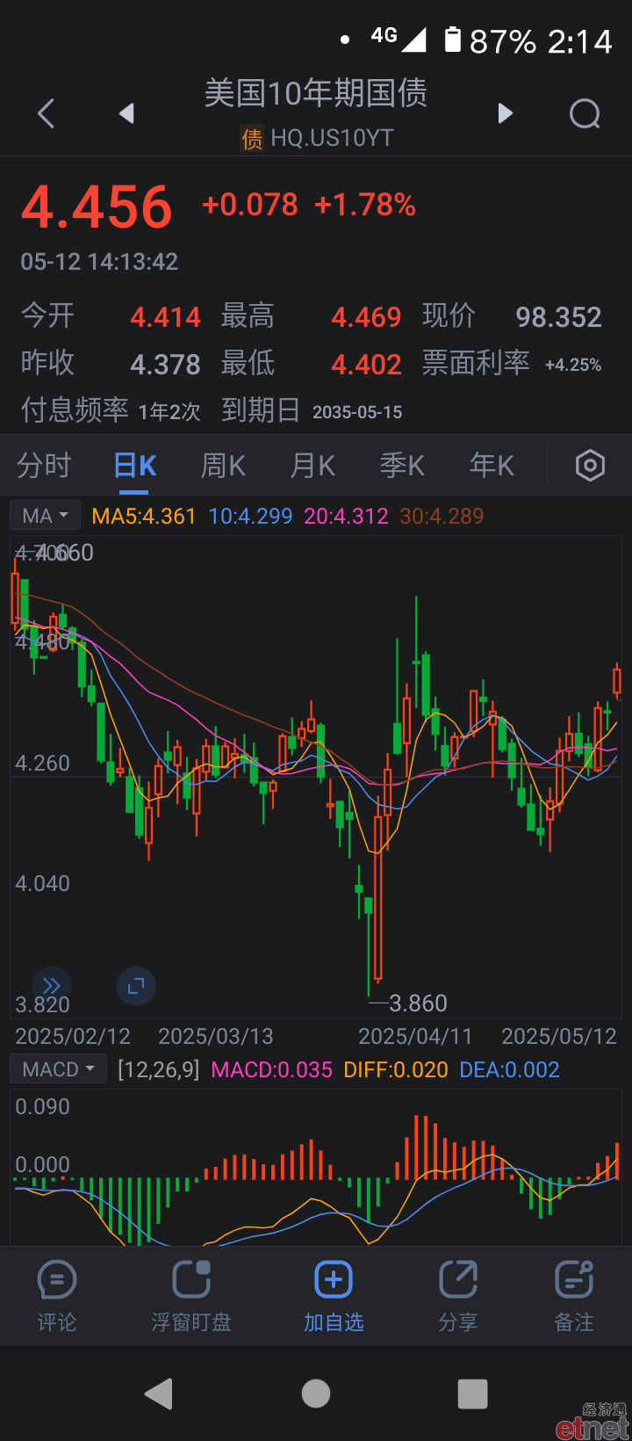The width and height of the screenshot is (632, 1441).
Task: Tap the 到期日 2035-05-15 maturity date
Action: tap(312, 410)
